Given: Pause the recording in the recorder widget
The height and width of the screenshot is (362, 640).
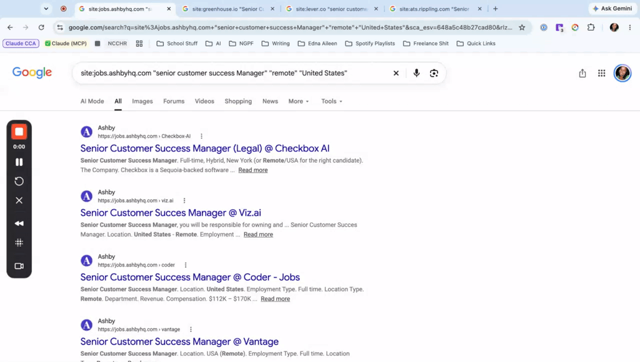Looking at the screenshot, I should pyautogui.click(x=19, y=162).
